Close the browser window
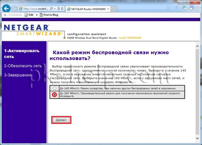Image resolution: width=202 pixels, height=145 pixels. click(x=195, y=2)
